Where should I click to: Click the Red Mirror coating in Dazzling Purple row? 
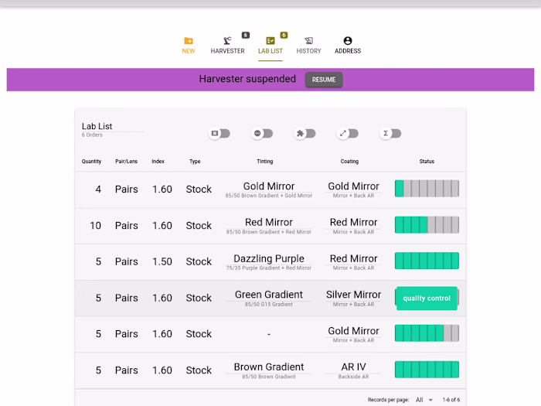tap(354, 262)
